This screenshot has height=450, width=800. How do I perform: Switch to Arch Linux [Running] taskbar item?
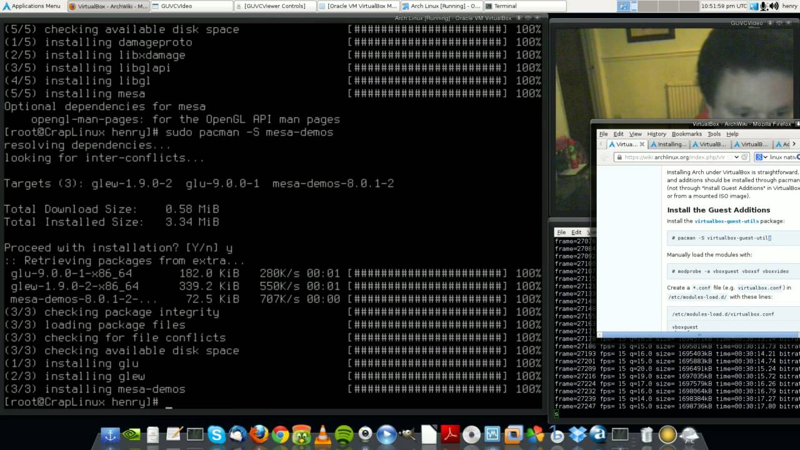pos(441,6)
